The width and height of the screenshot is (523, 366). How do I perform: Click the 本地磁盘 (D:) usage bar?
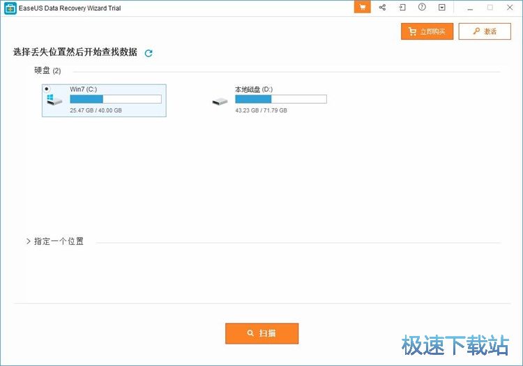tap(281, 99)
